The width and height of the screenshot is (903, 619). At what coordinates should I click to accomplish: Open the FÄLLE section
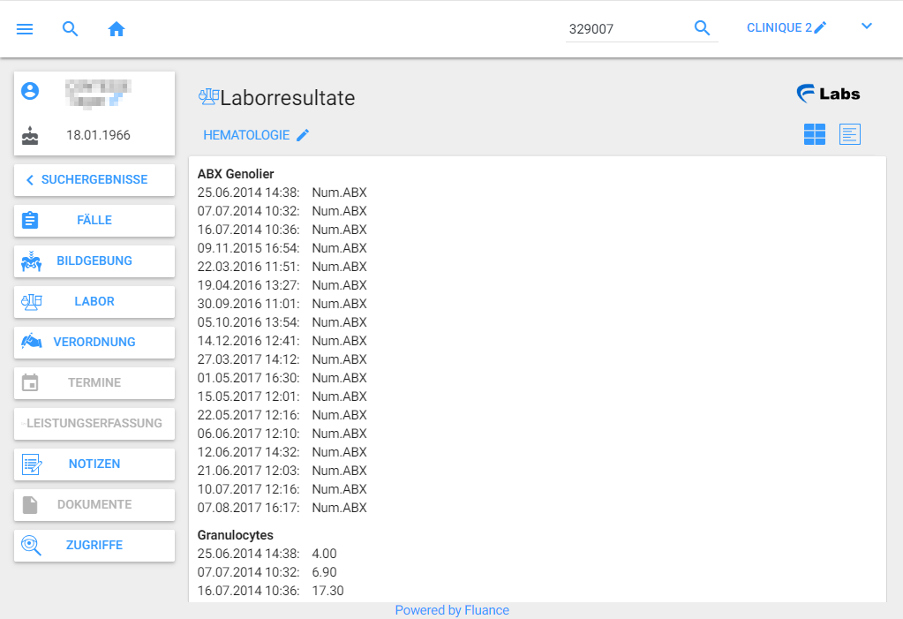(94, 220)
